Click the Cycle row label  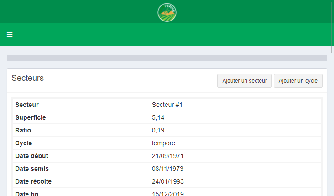(24, 143)
